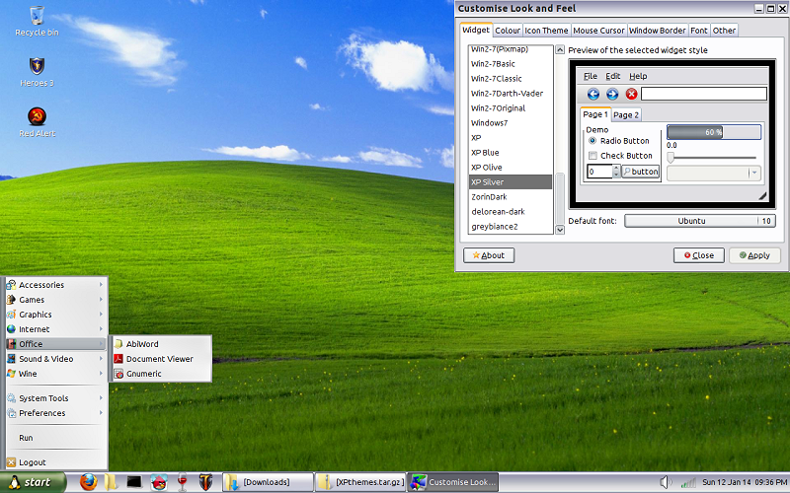Open the Wine glass icon in taskbar
Image resolution: width=790 pixels, height=493 pixels.
(x=183, y=482)
